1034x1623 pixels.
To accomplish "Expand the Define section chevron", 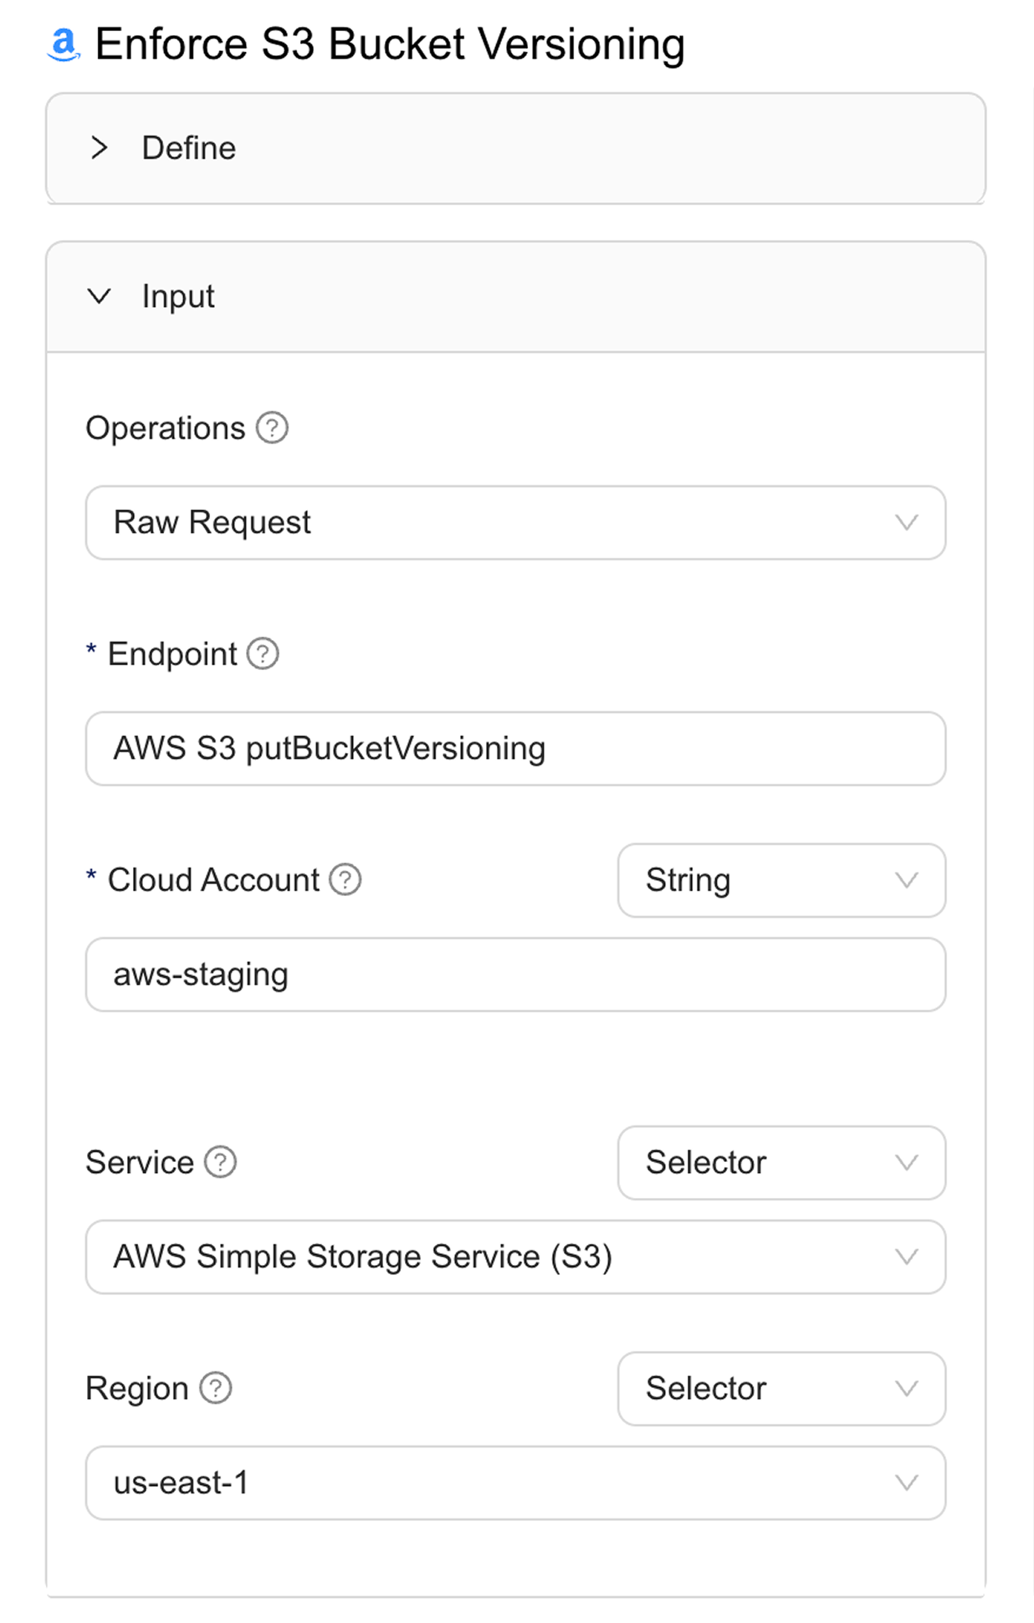I will coord(100,148).
